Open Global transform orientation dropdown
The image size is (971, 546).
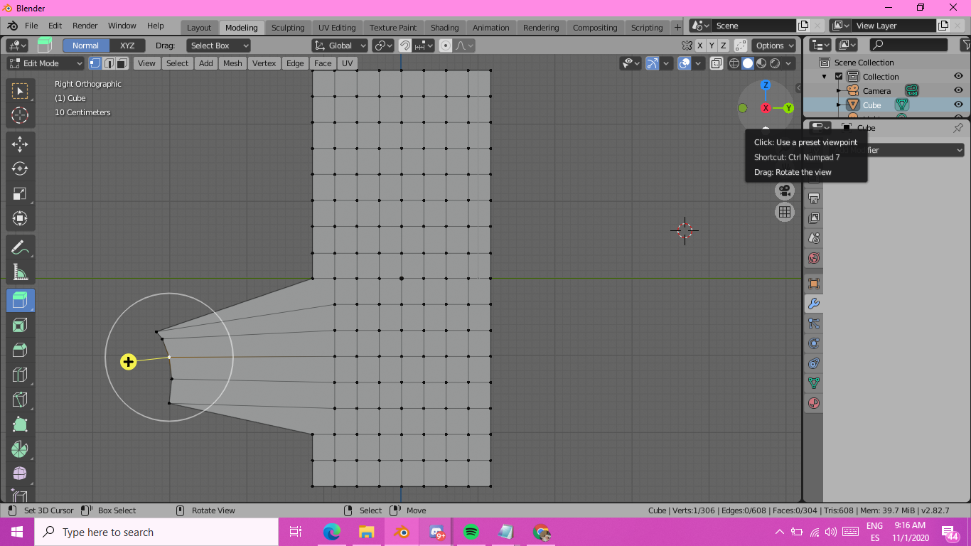[x=340, y=45]
